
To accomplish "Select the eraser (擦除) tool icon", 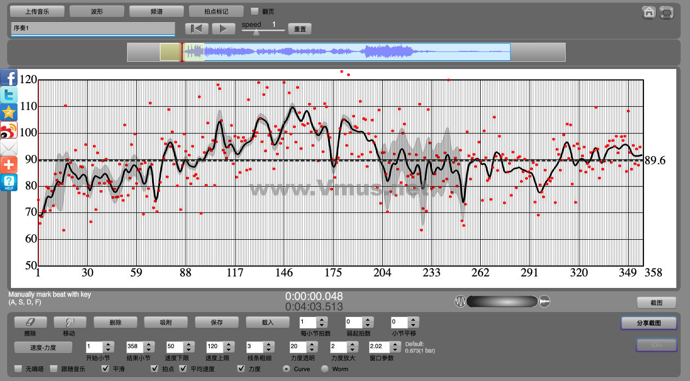I will point(30,322).
